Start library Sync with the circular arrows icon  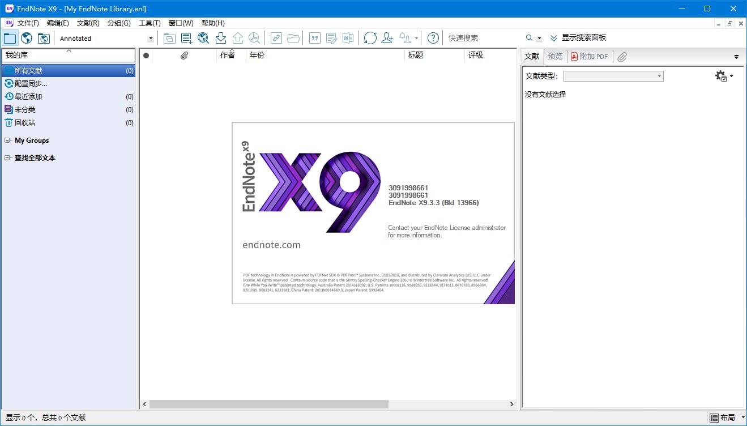tap(370, 38)
